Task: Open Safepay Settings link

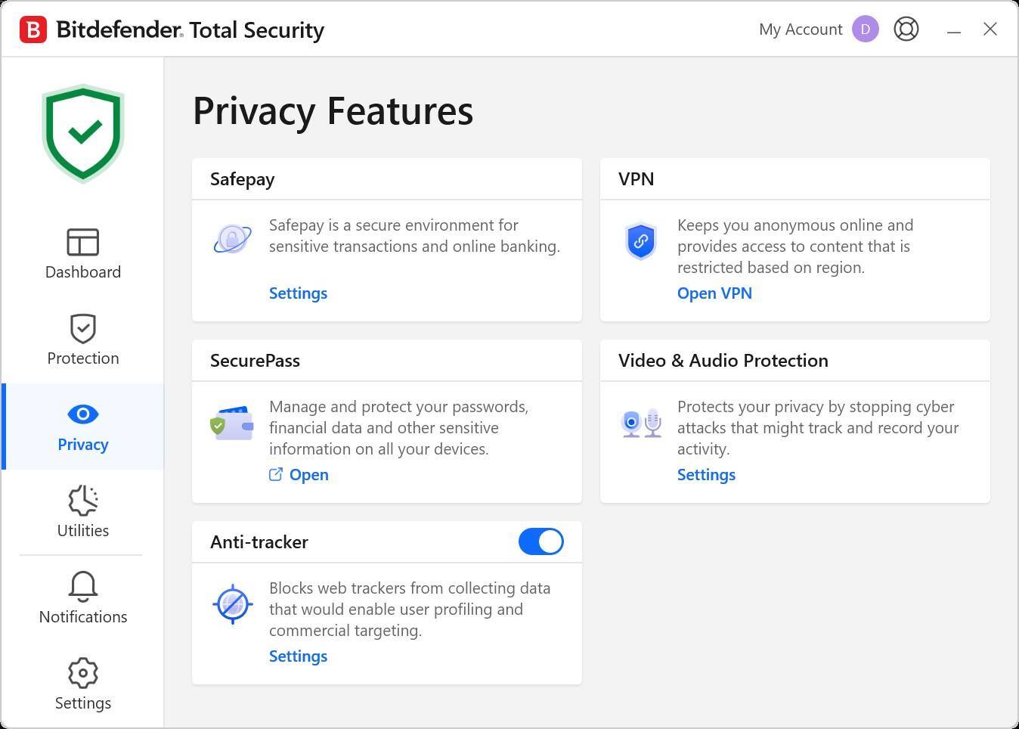Action: click(298, 293)
